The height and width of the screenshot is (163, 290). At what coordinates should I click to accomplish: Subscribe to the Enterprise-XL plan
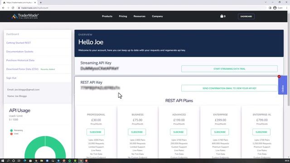coord(261,132)
